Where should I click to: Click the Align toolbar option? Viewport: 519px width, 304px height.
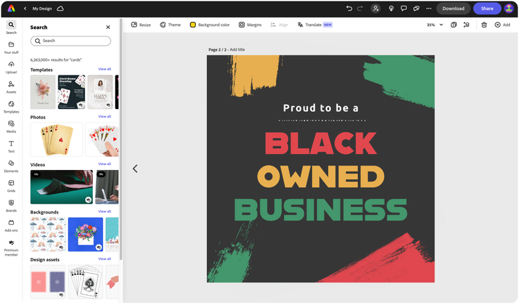tap(280, 25)
